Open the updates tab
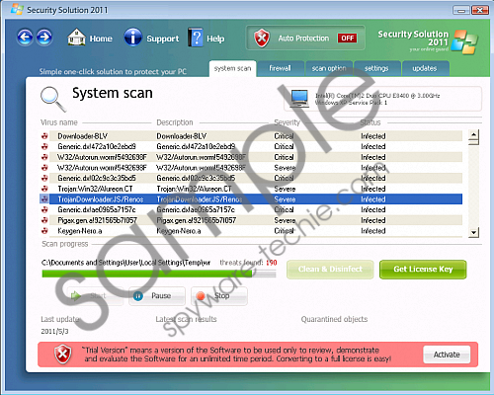The image size is (494, 395). point(425,68)
